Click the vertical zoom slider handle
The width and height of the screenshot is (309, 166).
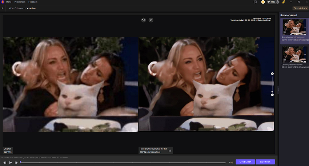[272, 91]
